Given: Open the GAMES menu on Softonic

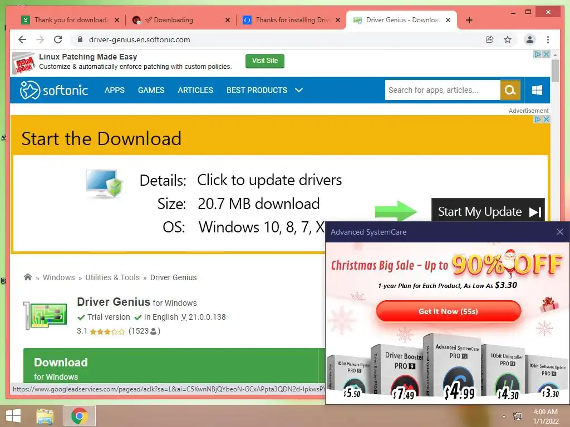Looking at the screenshot, I should pos(151,90).
